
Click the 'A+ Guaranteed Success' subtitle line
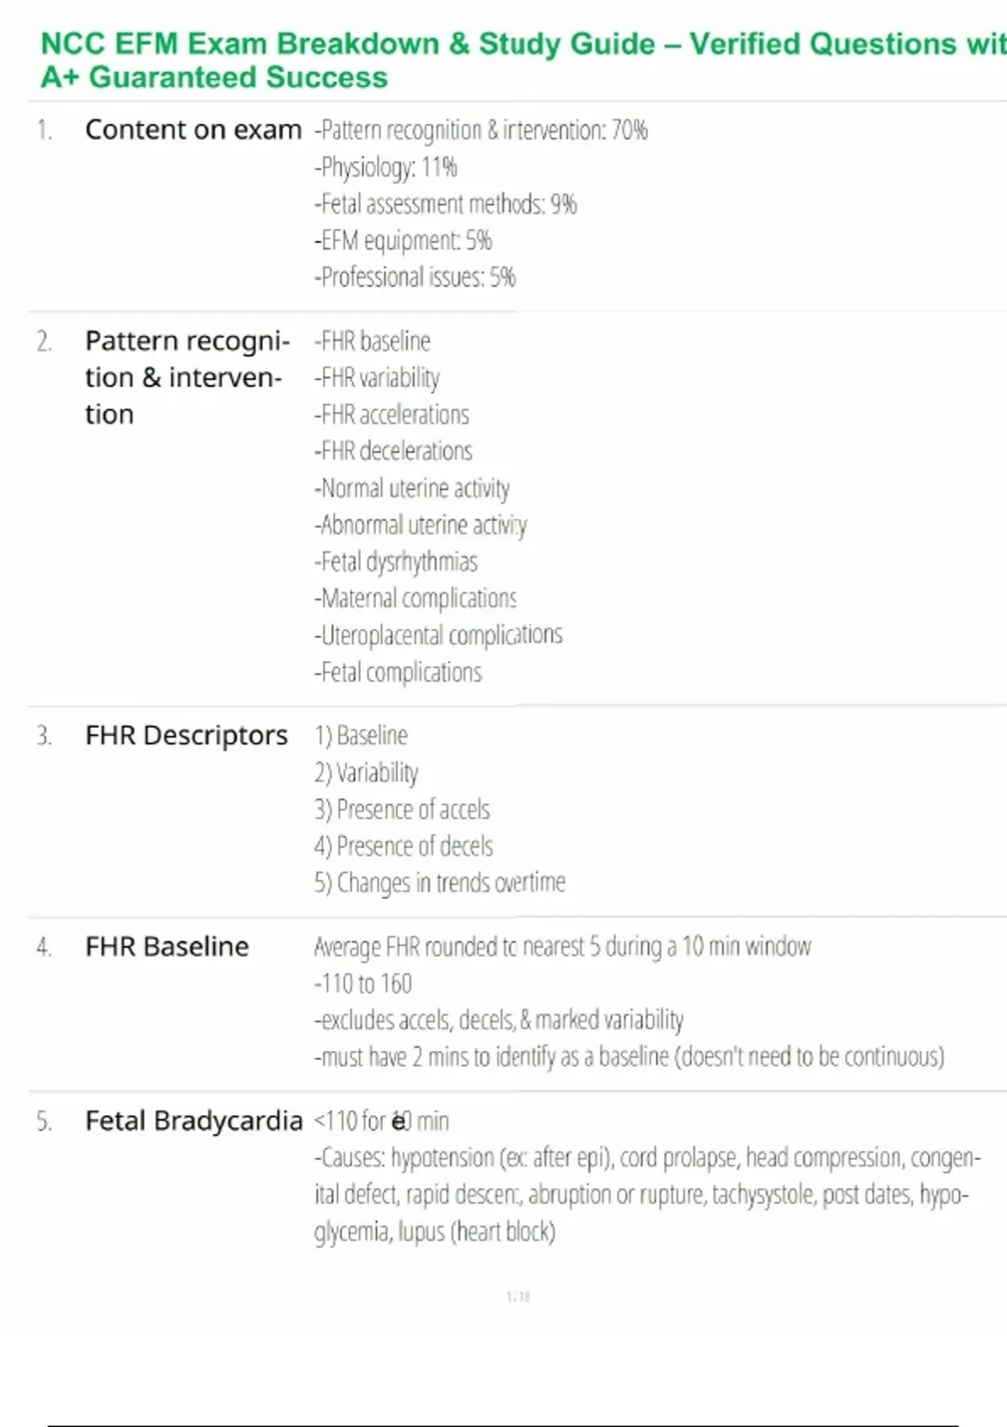click(214, 77)
